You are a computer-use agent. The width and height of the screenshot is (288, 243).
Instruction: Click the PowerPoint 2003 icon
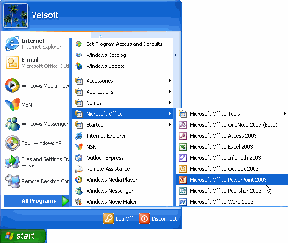point(183,180)
